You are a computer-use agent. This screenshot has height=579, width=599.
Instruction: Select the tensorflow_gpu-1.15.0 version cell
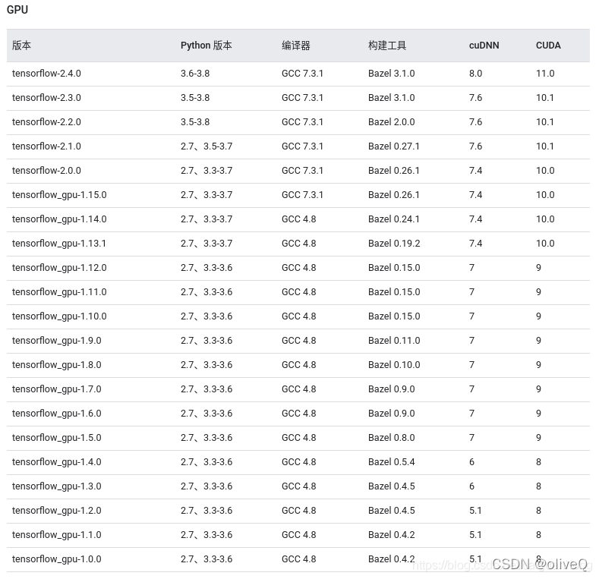click(x=59, y=195)
